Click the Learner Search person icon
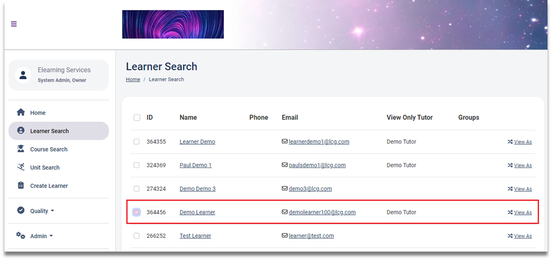Screen dimensions: 552x260 (21, 130)
